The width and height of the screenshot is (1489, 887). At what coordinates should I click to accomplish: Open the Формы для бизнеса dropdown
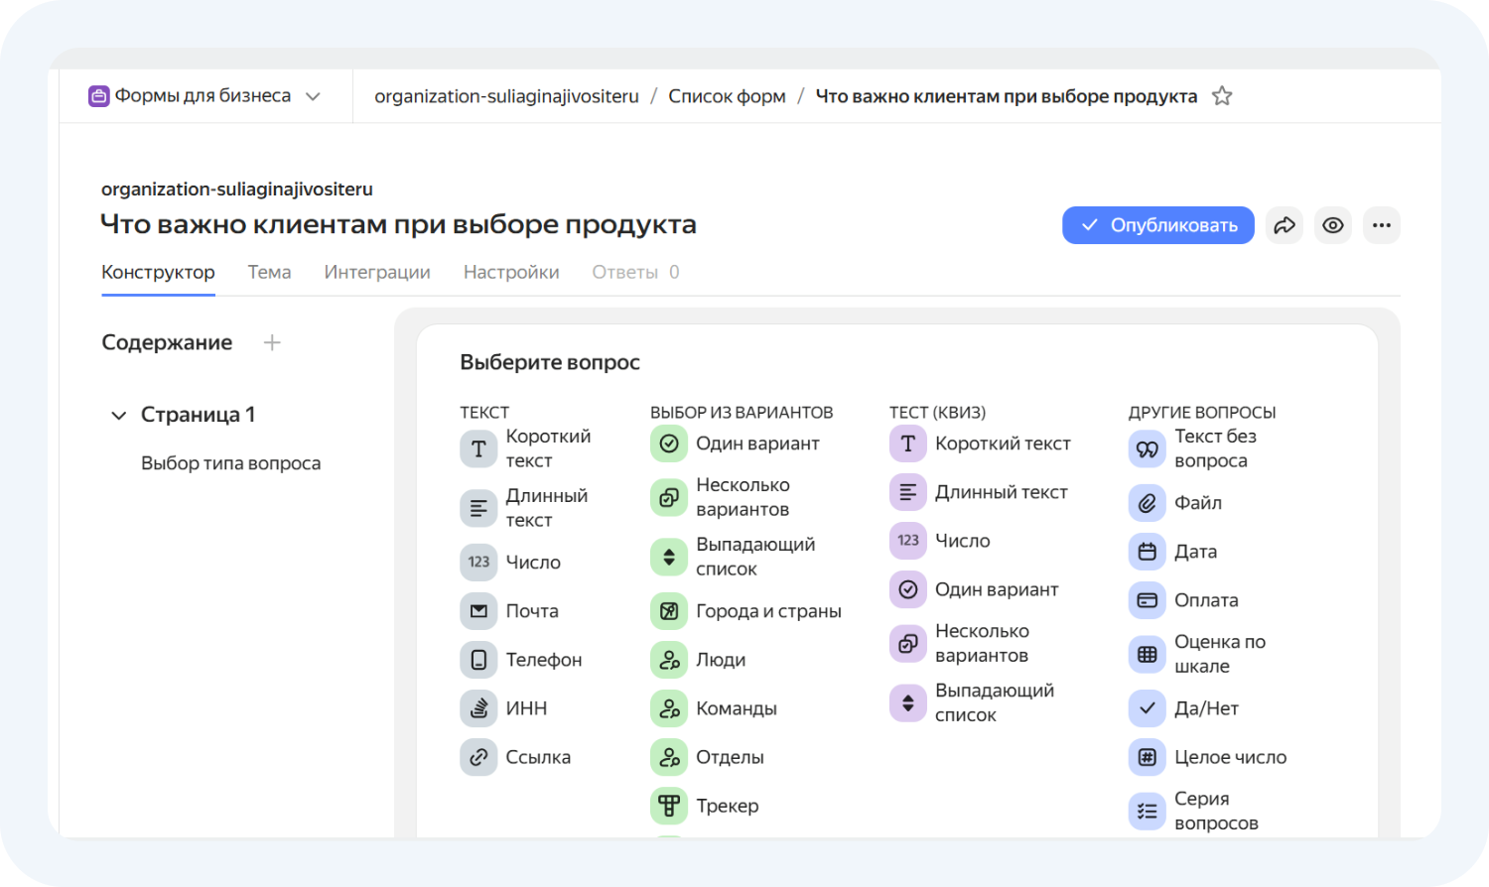pyautogui.click(x=313, y=96)
